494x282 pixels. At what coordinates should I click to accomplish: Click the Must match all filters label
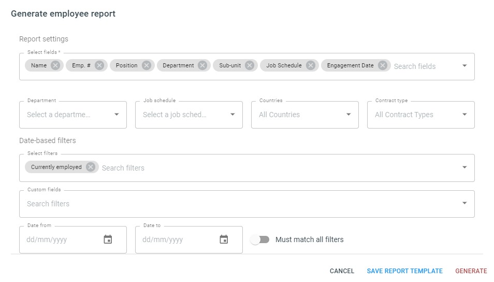pyautogui.click(x=309, y=239)
